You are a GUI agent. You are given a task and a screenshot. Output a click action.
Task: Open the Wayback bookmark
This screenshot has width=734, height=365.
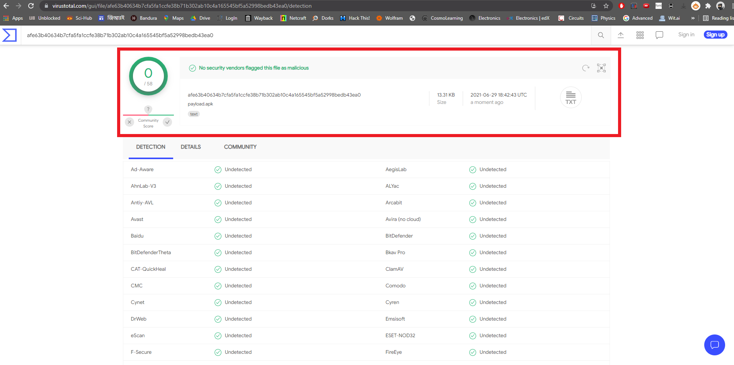pos(259,18)
